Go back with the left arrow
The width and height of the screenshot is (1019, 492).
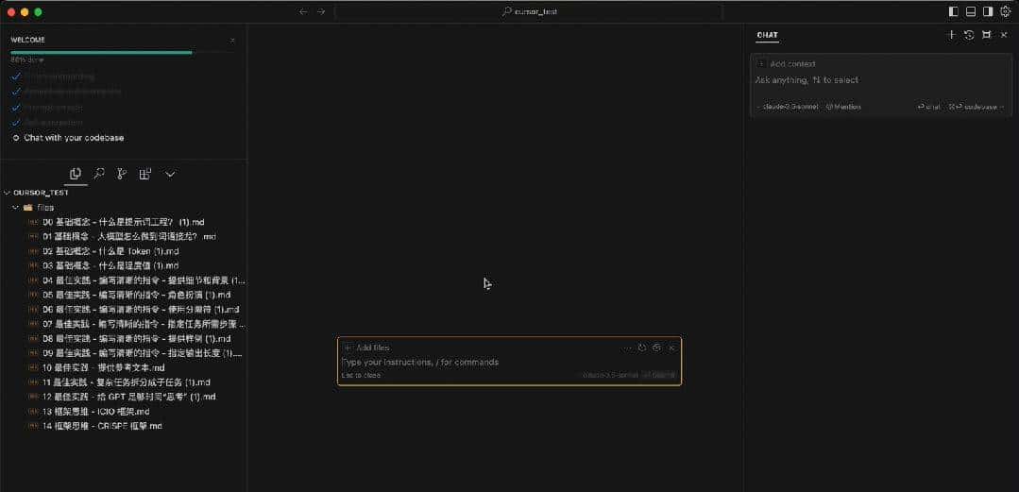[x=303, y=11]
